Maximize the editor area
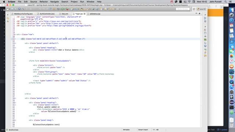Screen dimensions: 235x132 click(x=199, y=14)
